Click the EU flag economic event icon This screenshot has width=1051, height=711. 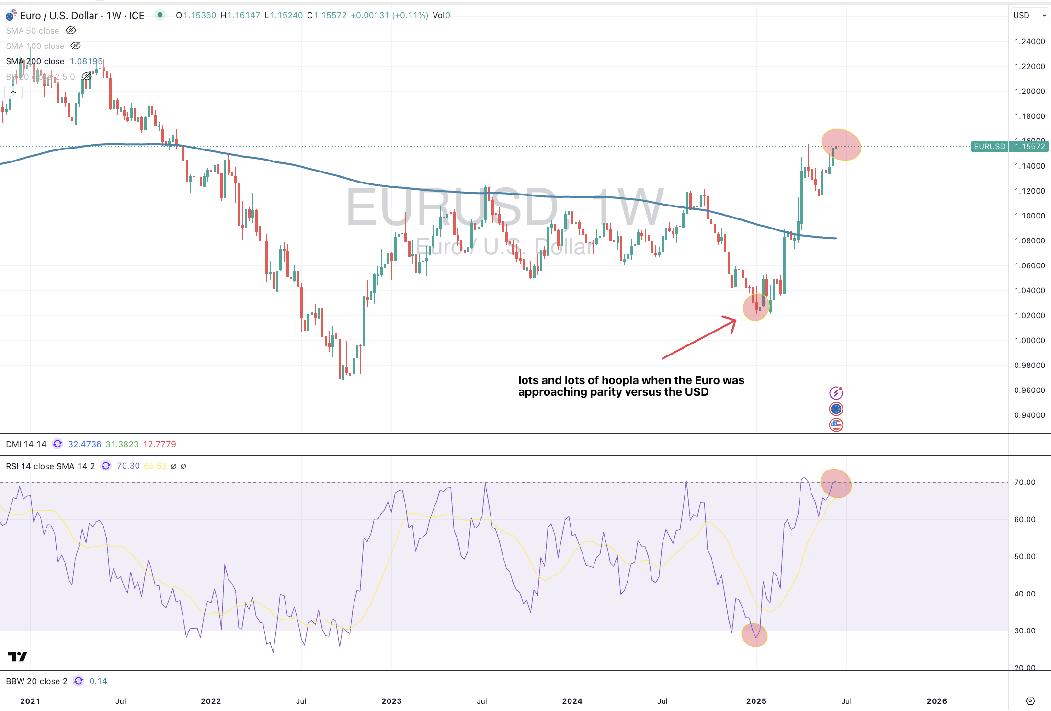pyautogui.click(x=836, y=409)
